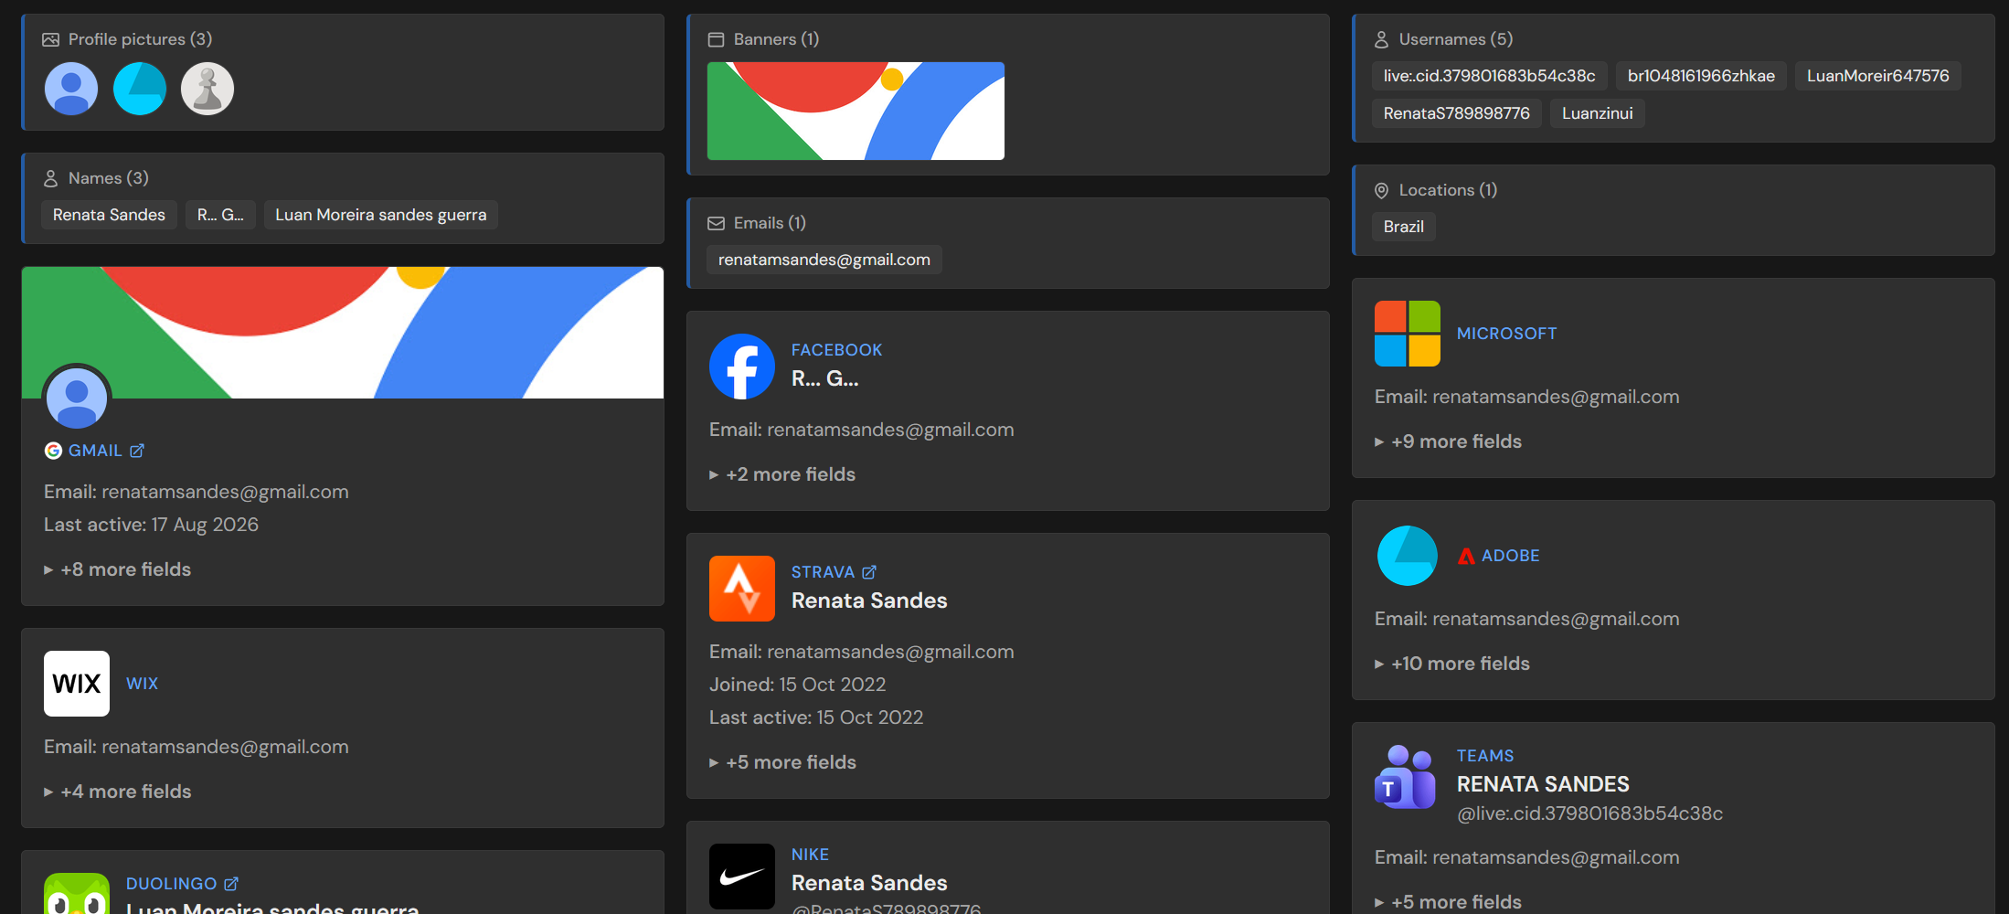Click the Microsoft logo icon
2009x914 pixels.
[x=1408, y=334]
